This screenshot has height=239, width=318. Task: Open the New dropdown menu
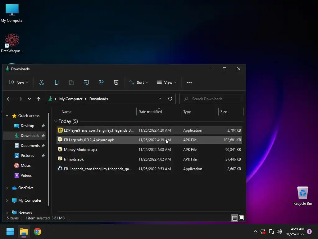[18, 82]
